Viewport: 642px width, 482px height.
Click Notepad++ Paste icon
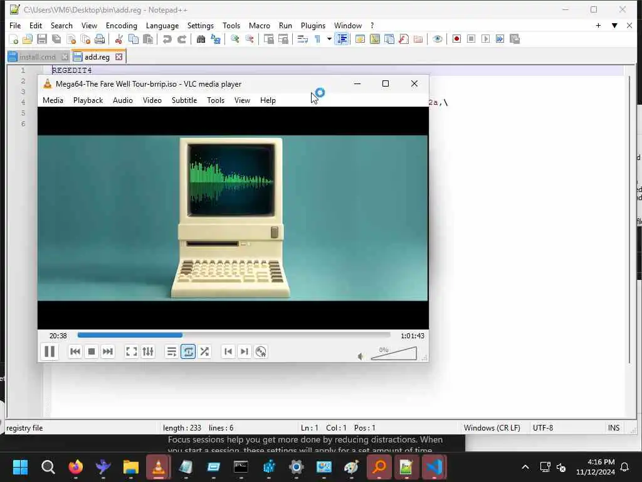(x=148, y=40)
